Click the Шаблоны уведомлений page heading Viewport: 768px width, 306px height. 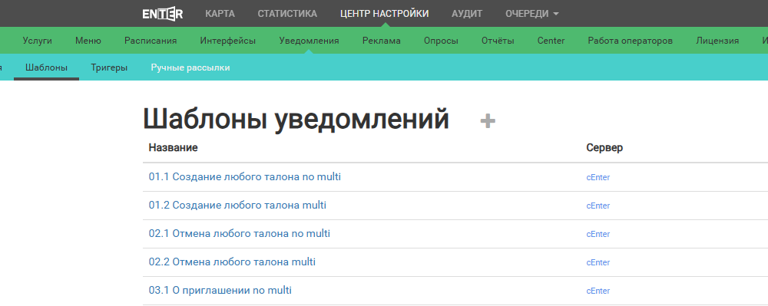click(x=296, y=119)
